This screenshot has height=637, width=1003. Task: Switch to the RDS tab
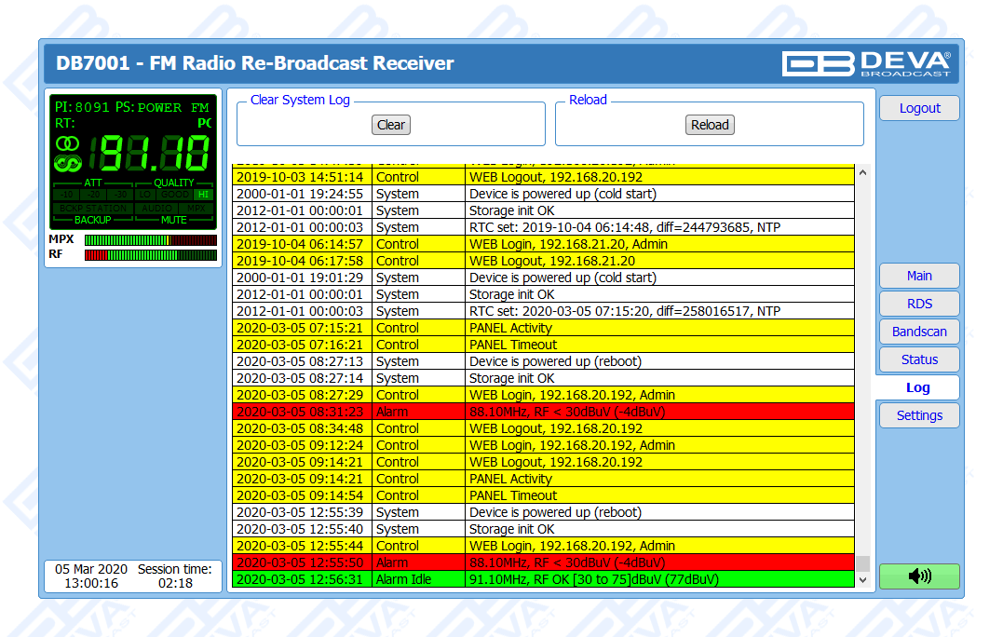tap(918, 304)
